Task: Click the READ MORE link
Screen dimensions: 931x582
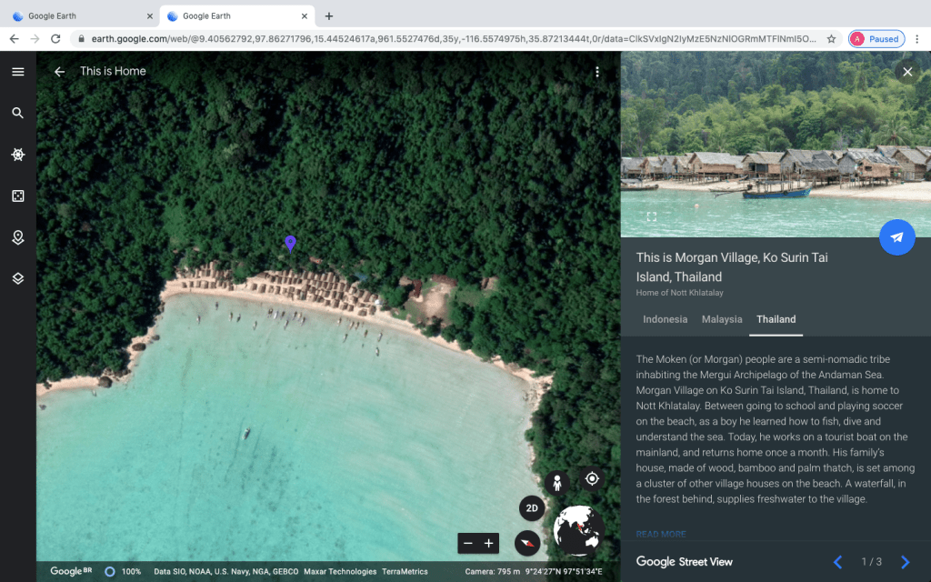Action: click(661, 534)
